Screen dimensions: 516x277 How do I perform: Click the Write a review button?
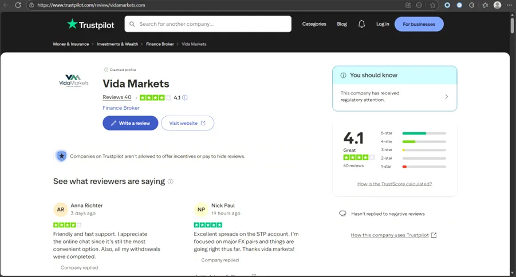[x=131, y=123]
